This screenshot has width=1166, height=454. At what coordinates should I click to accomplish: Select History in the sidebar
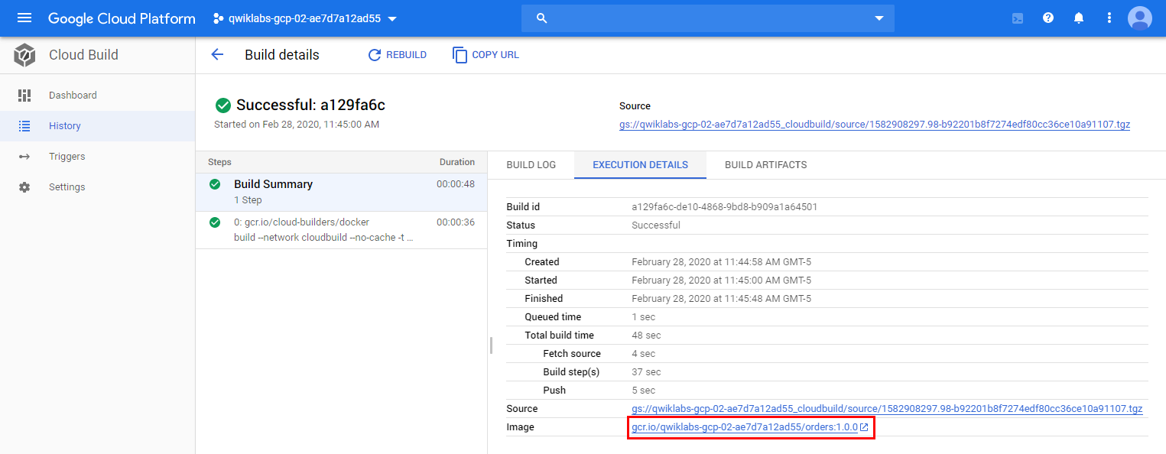point(98,126)
